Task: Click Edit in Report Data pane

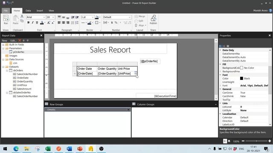Action: pyautogui.click(x=13, y=41)
